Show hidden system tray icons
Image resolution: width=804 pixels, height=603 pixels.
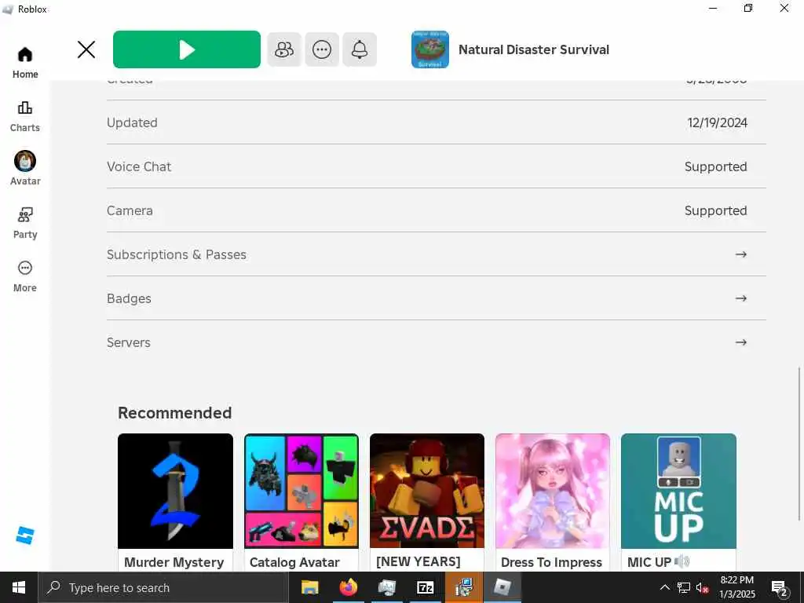664,587
